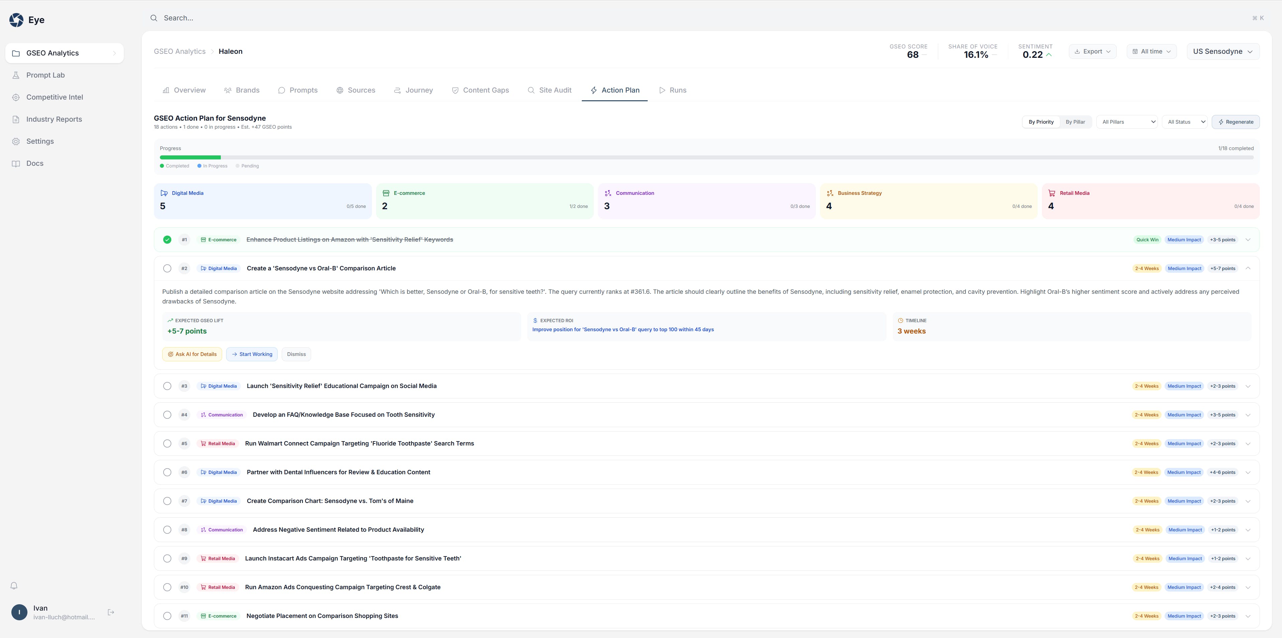This screenshot has height=638, width=1282.
Task: Uncheck completed action #1 checkmark
Action: pos(167,240)
